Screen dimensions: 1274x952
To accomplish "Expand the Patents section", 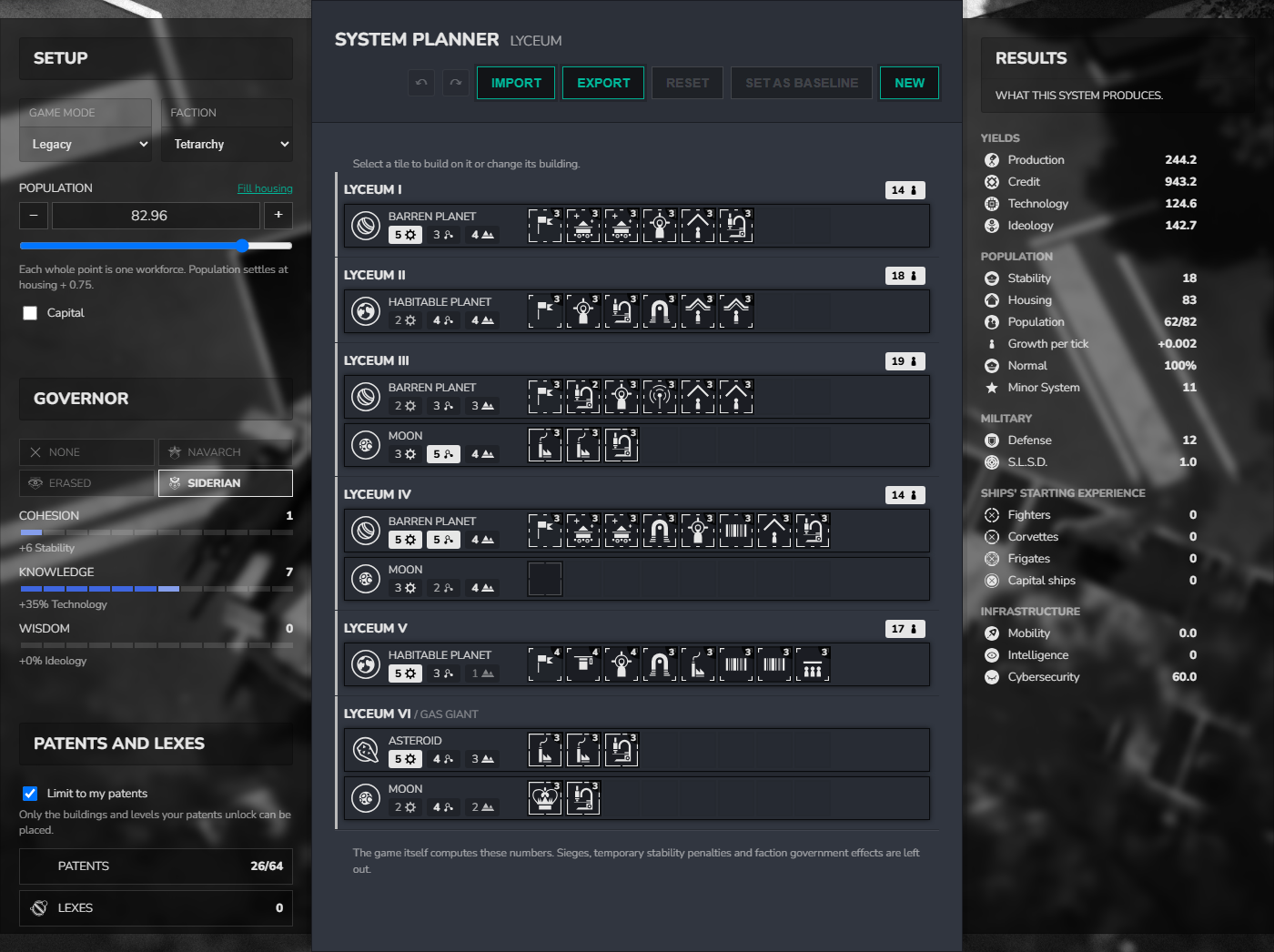I will [156, 866].
